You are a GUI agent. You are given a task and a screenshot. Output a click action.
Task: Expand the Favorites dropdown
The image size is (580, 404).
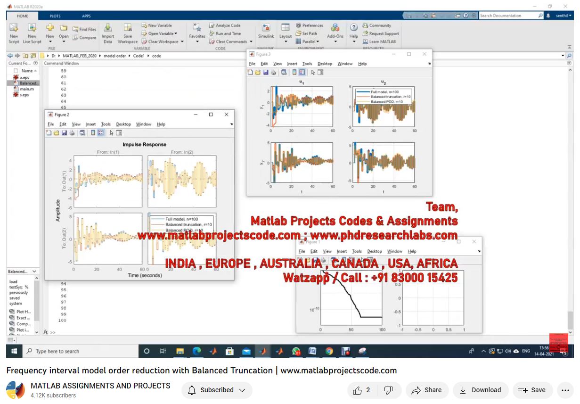pyautogui.click(x=197, y=42)
